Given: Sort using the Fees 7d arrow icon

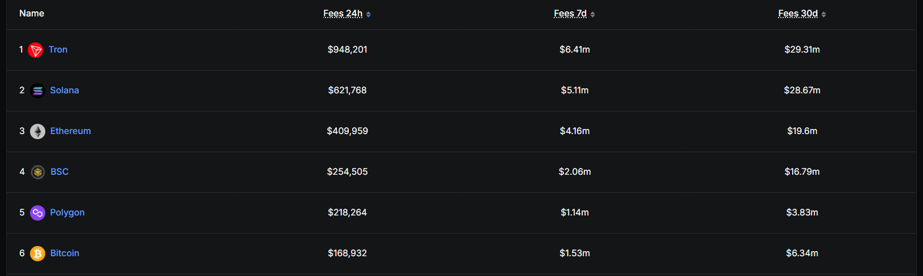Looking at the screenshot, I should click(593, 15).
